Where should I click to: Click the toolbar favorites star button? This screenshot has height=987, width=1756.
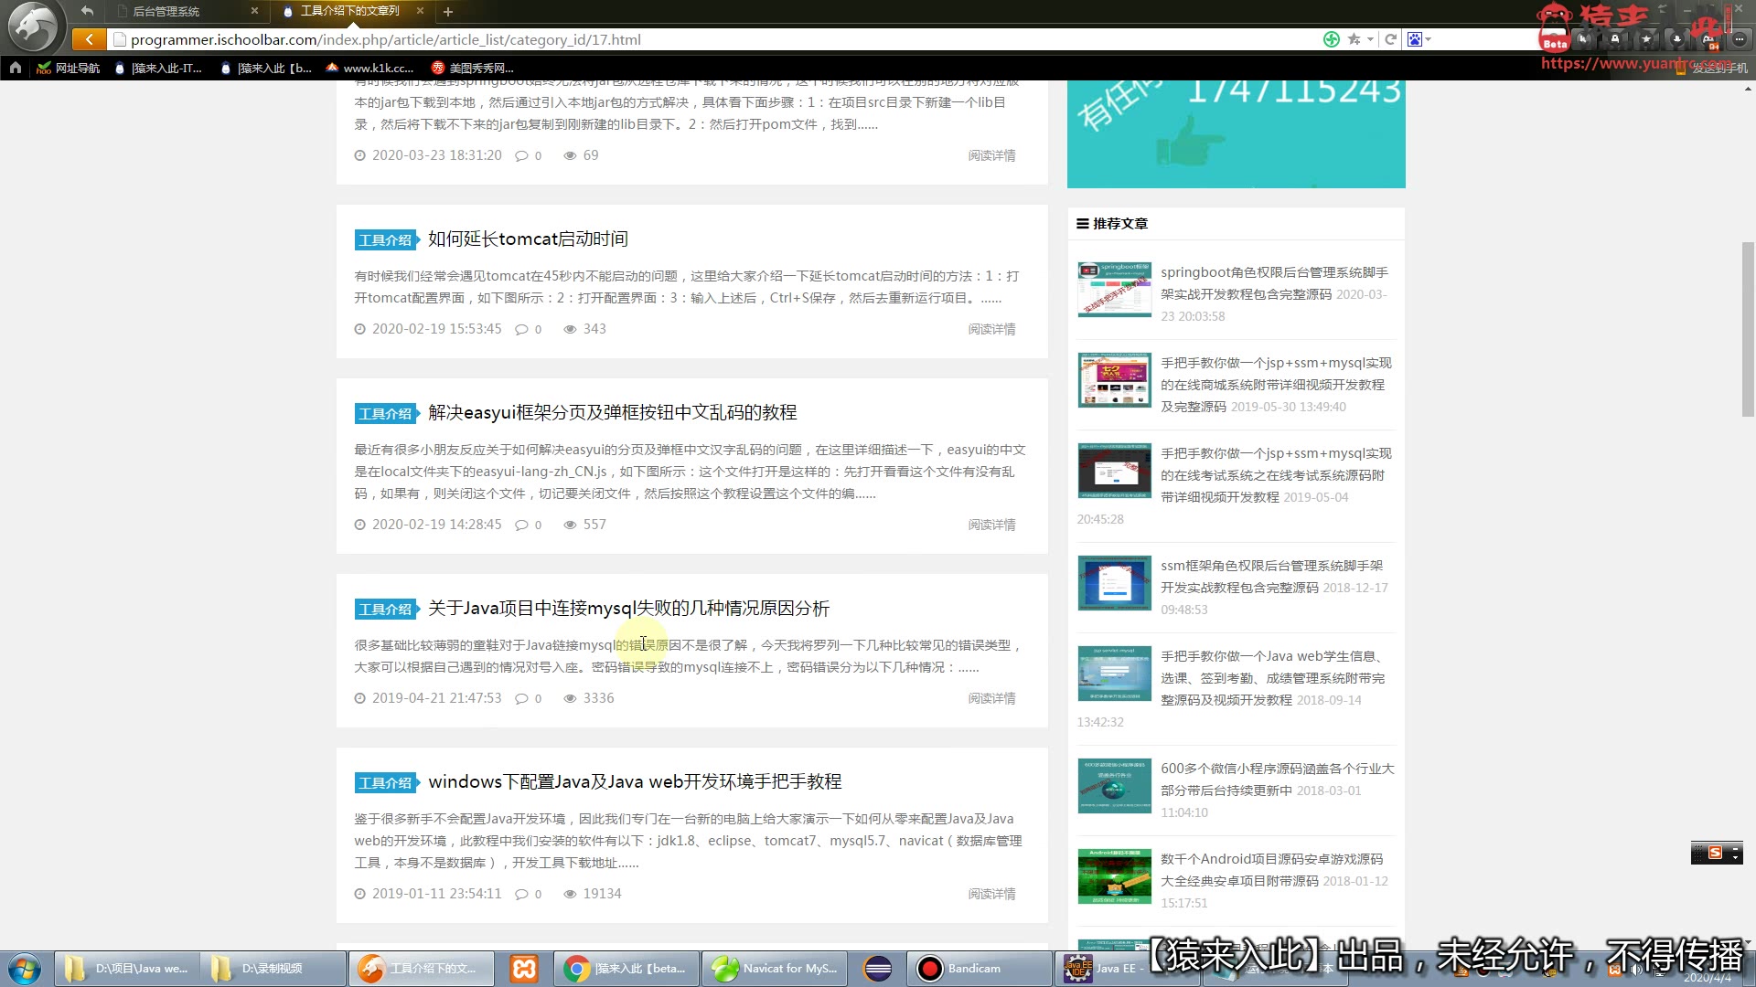click(x=1646, y=39)
